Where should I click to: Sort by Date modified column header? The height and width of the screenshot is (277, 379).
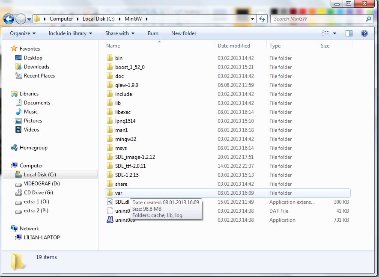click(234, 46)
